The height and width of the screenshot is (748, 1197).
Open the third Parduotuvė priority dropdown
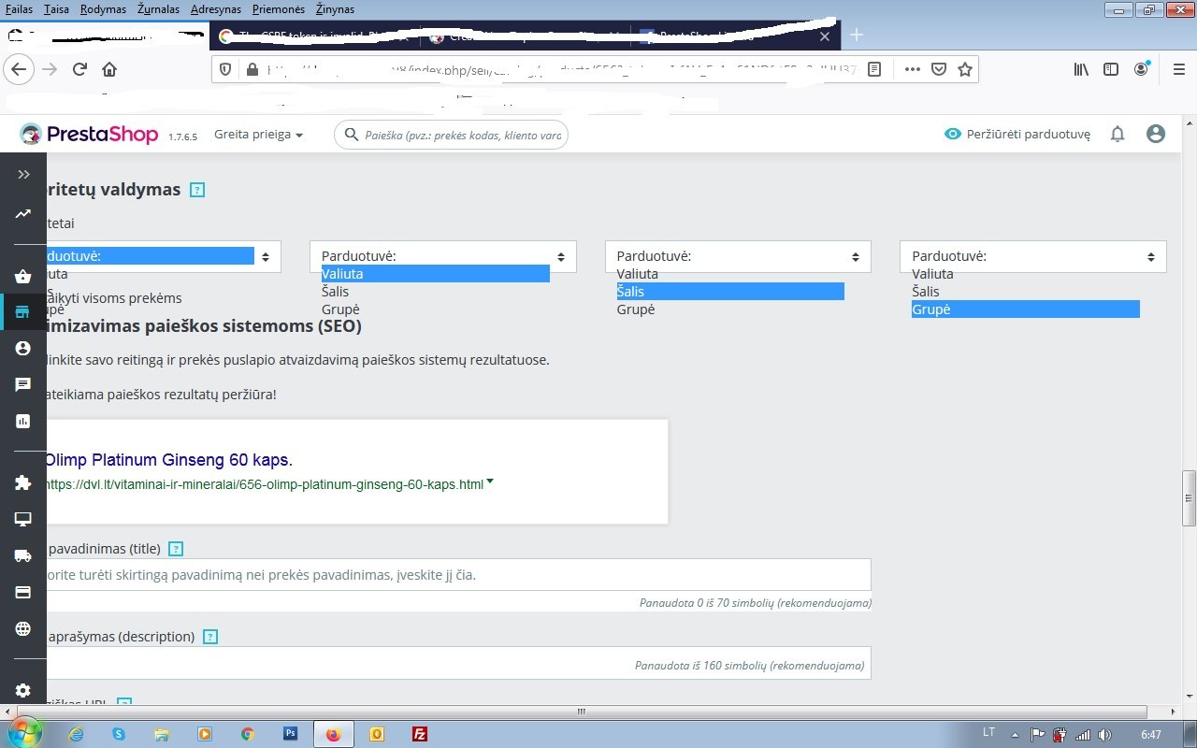738,256
